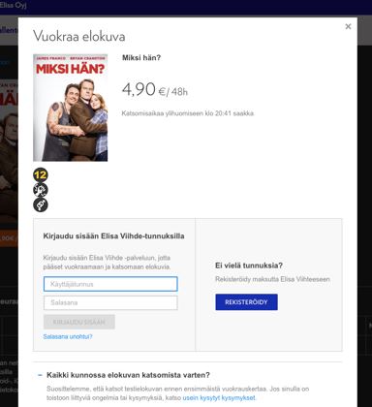Close the Vuokraa elokuva dialog
372x407 pixels.
[348, 26]
